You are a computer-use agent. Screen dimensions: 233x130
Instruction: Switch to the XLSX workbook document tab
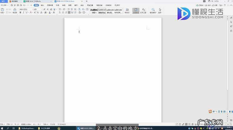pos(34,1)
